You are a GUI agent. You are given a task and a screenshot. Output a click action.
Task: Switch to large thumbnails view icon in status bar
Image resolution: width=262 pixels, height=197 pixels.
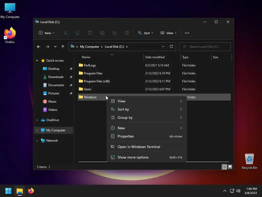pos(230,167)
